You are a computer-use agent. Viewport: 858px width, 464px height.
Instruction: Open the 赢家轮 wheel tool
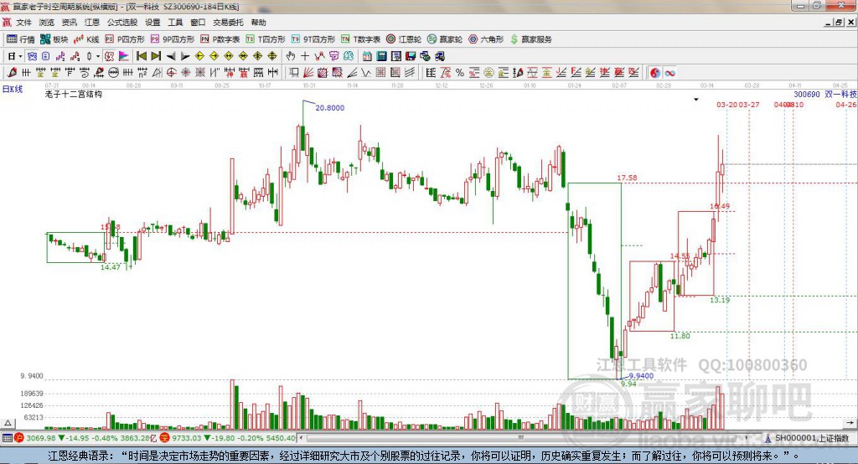[x=445, y=39]
